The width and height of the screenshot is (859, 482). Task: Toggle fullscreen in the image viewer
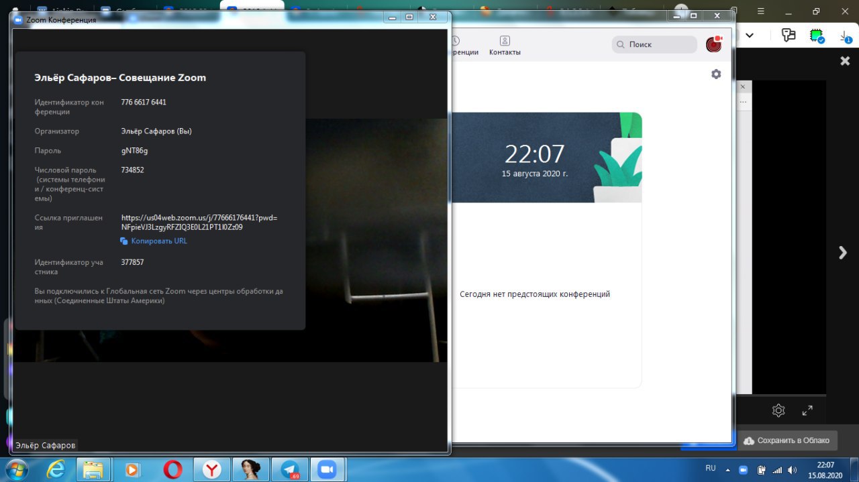point(807,410)
